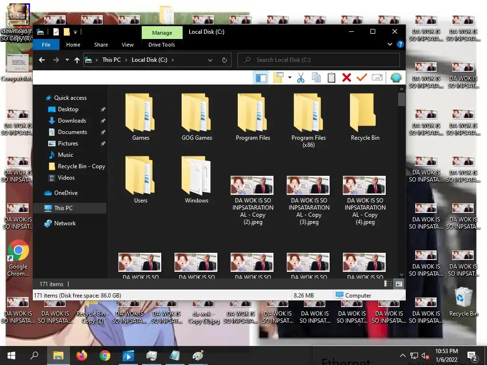Open the File menu tab
Viewport: 487px width, 365px height.
46,45
